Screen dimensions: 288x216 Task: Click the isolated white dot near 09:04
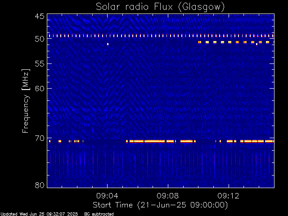tap(108, 44)
